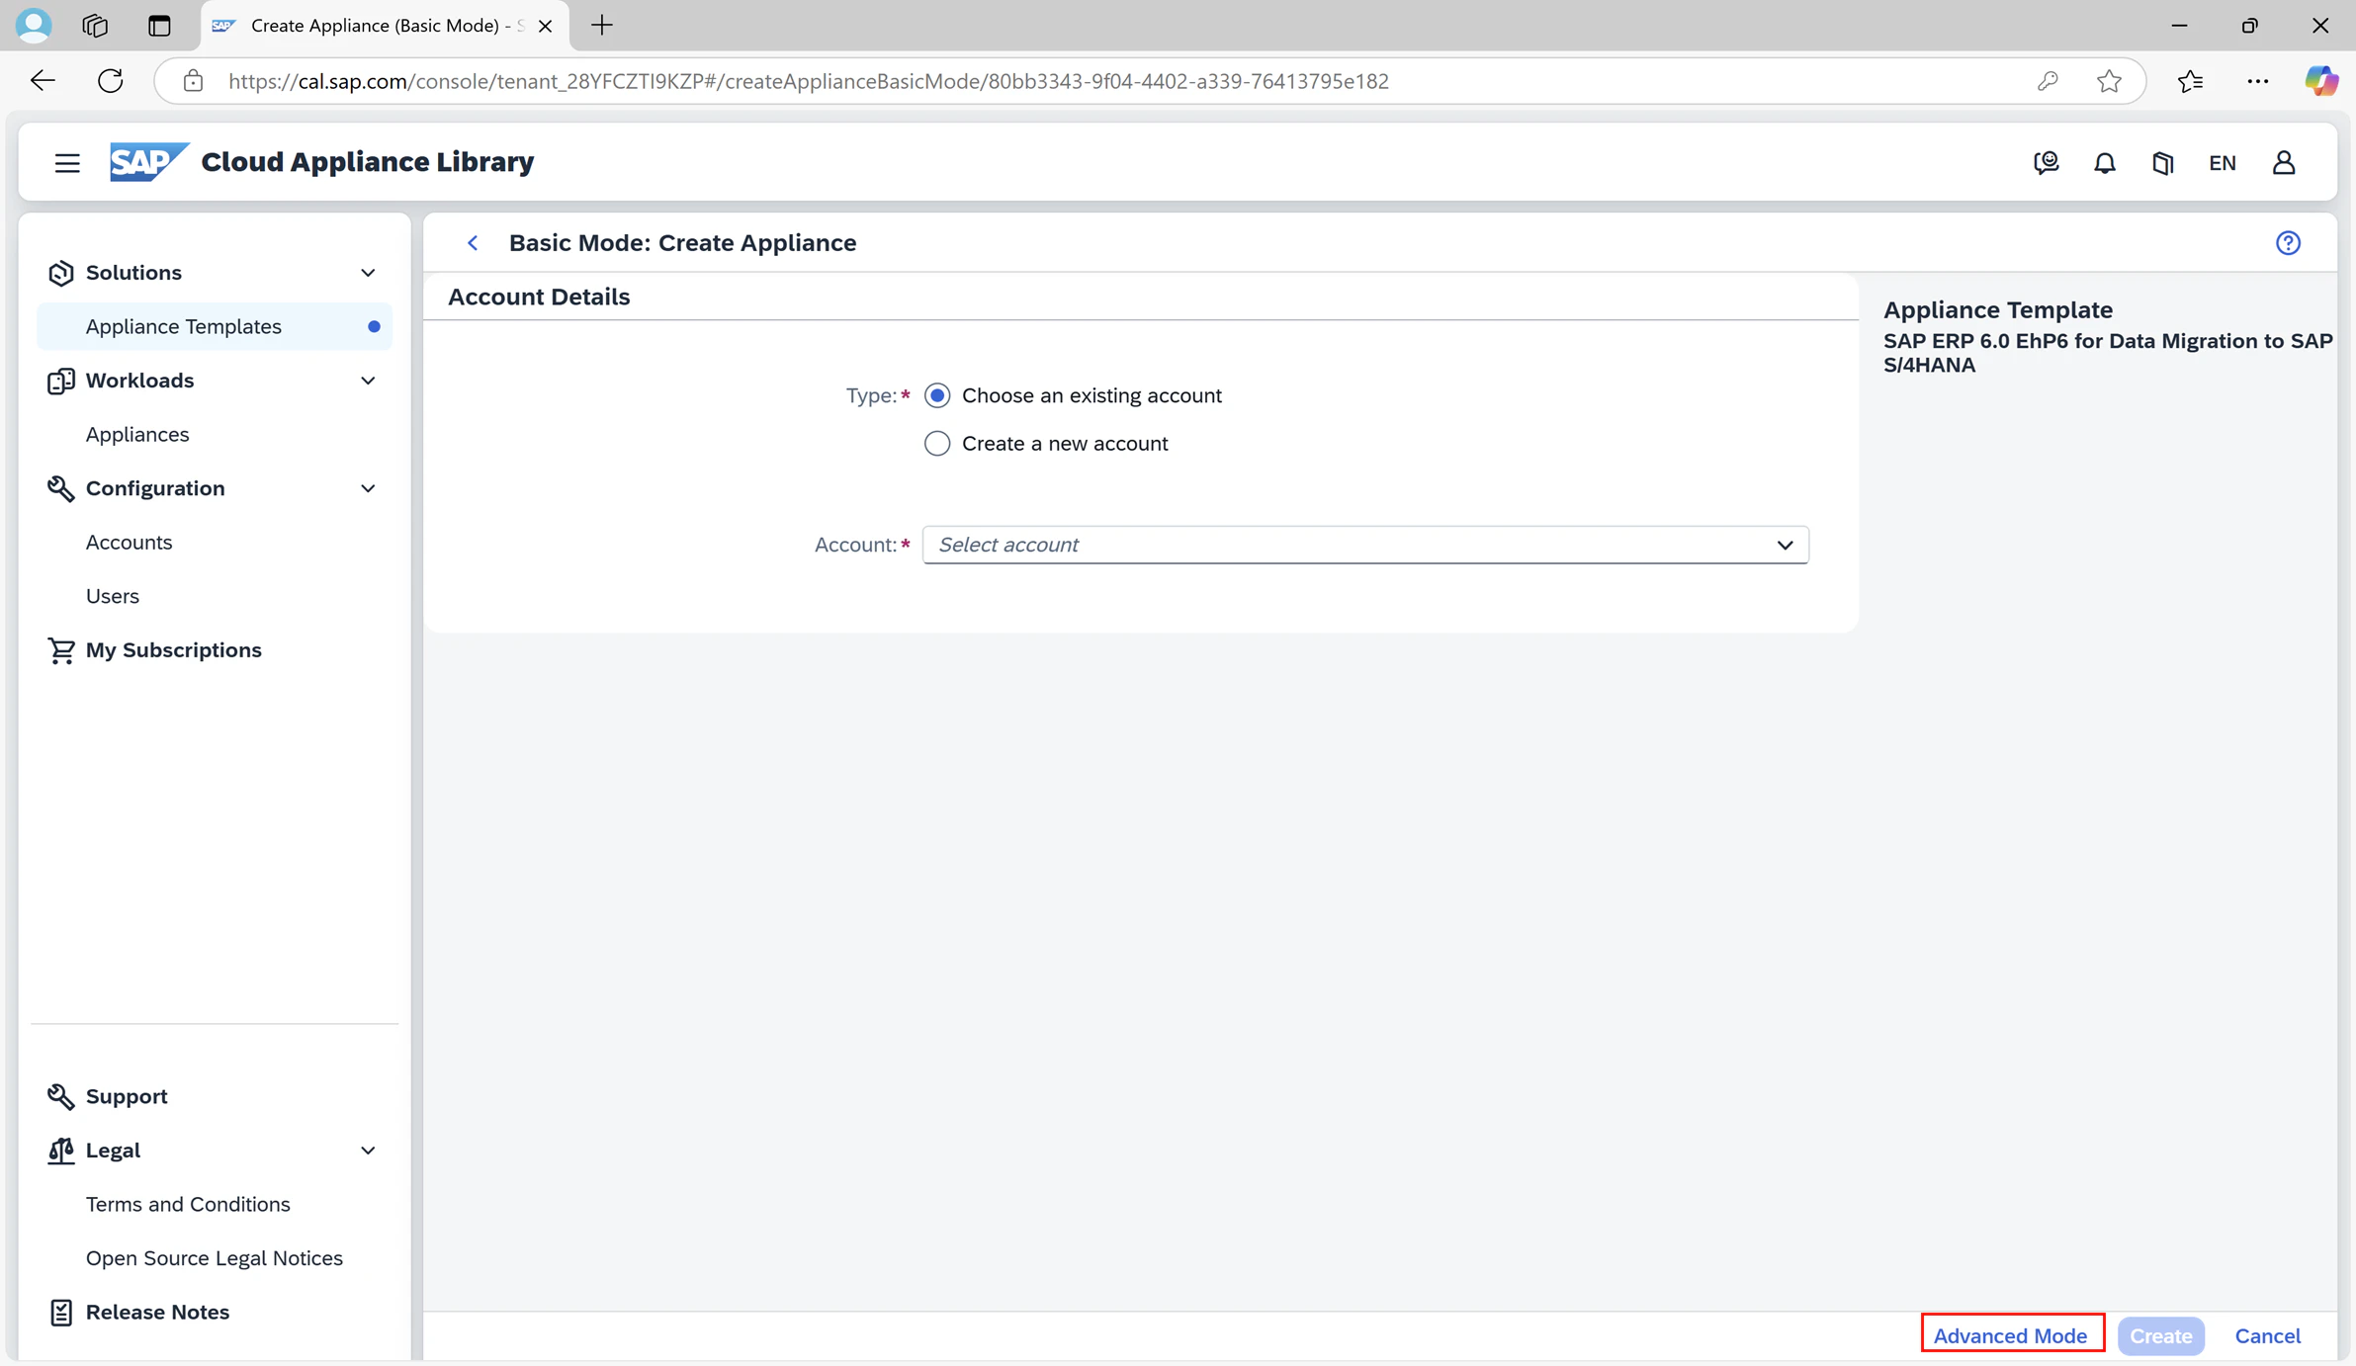
Task: Click the Support wrench icon
Action: coord(61,1096)
